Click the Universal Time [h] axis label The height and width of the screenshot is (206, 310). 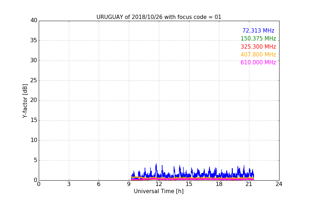(x=159, y=191)
